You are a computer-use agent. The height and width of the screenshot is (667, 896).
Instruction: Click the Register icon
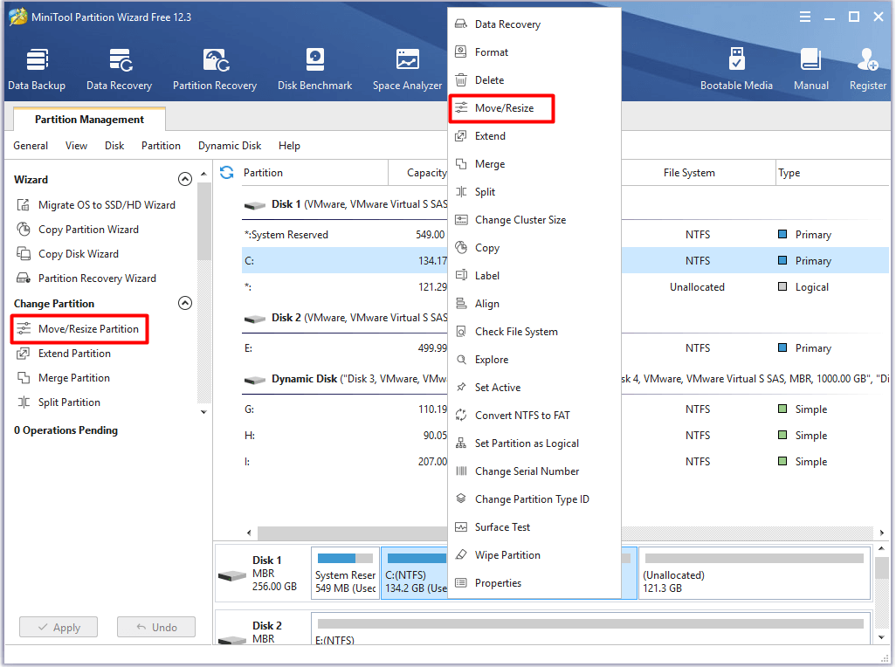coord(868,59)
